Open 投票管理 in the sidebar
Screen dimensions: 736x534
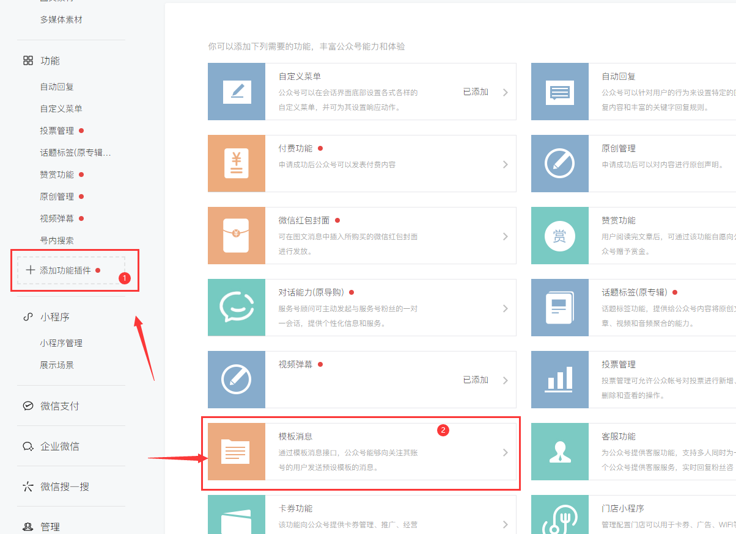click(x=57, y=131)
